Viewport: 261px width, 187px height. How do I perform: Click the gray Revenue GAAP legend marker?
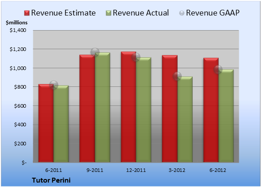(x=182, y=13)
